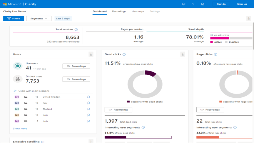Open the documentation page icon in header
The width and height of the screenshot is (254, 143).
[203, 4]
